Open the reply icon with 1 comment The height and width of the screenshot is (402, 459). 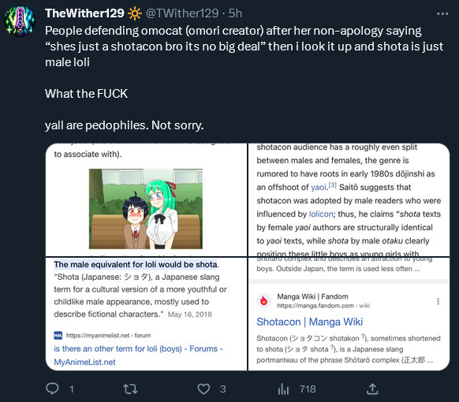point(52,389)
